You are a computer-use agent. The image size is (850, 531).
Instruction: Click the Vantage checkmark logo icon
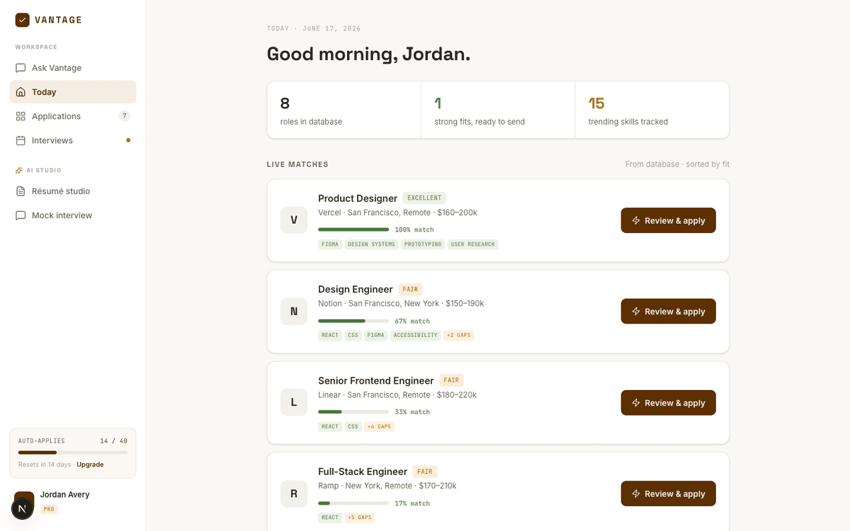tap(22, 20)
